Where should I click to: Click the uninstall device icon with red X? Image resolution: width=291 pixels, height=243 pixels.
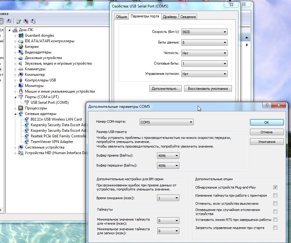coord(26,21)
